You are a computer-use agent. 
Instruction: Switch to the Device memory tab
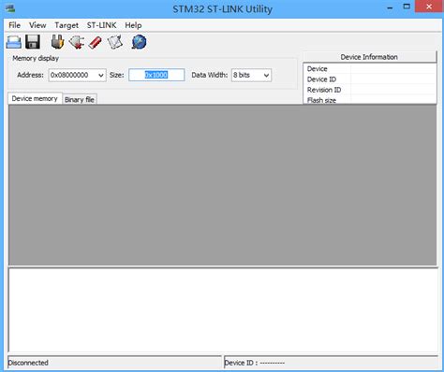click(35, 98)
